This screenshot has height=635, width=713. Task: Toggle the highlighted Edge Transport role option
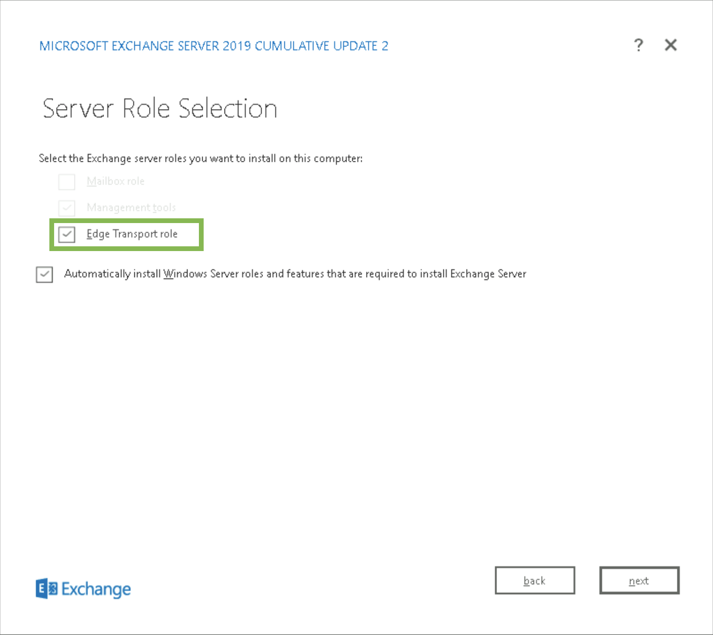66,234
